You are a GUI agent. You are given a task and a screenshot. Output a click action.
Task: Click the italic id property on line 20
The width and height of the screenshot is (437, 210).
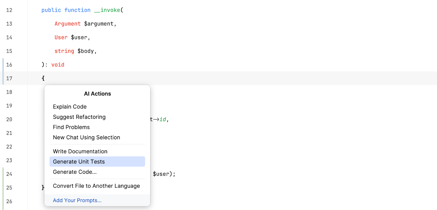163,119
